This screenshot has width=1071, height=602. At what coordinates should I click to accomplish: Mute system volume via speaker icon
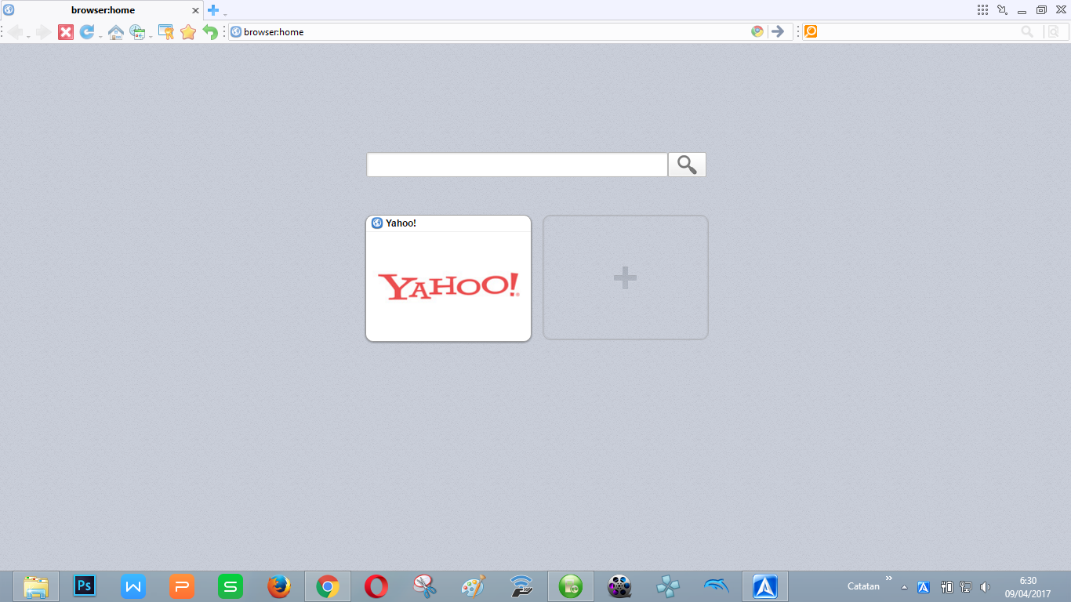tap(986, 586)
